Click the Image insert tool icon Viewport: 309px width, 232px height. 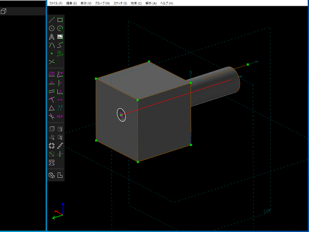click(x=60, y=37)
